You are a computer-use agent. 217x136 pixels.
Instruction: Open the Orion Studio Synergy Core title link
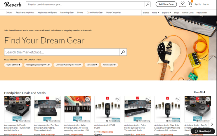click(x=135, y=128)
